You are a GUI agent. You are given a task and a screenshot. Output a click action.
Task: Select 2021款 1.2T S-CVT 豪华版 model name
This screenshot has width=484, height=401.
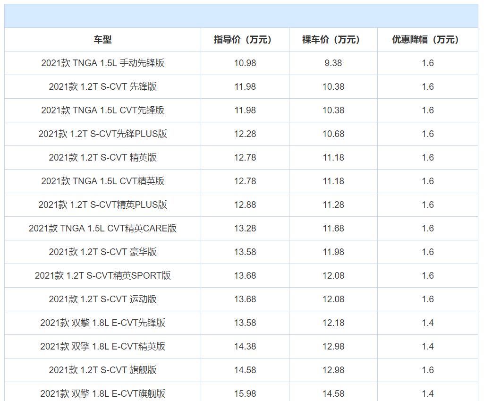pyautogui.click(x=102, y=252)
